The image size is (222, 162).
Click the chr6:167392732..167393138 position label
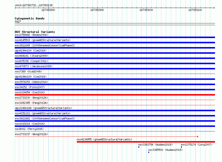(34, 5)
